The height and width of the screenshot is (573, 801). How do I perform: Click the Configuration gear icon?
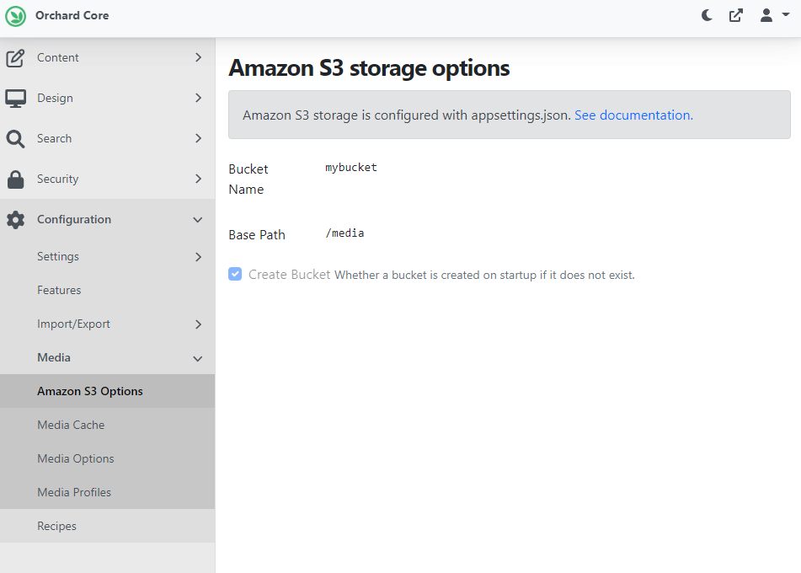[x=15, y=220]
